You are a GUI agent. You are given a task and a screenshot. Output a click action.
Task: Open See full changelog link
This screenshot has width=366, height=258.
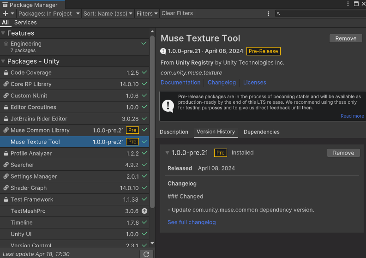[192, 222]
